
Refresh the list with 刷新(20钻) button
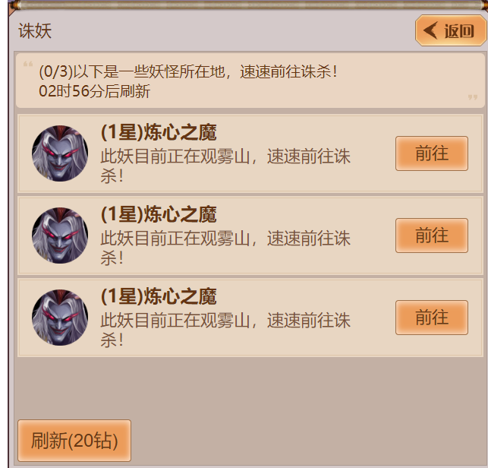pyautogui.click(x=74, y=441)
